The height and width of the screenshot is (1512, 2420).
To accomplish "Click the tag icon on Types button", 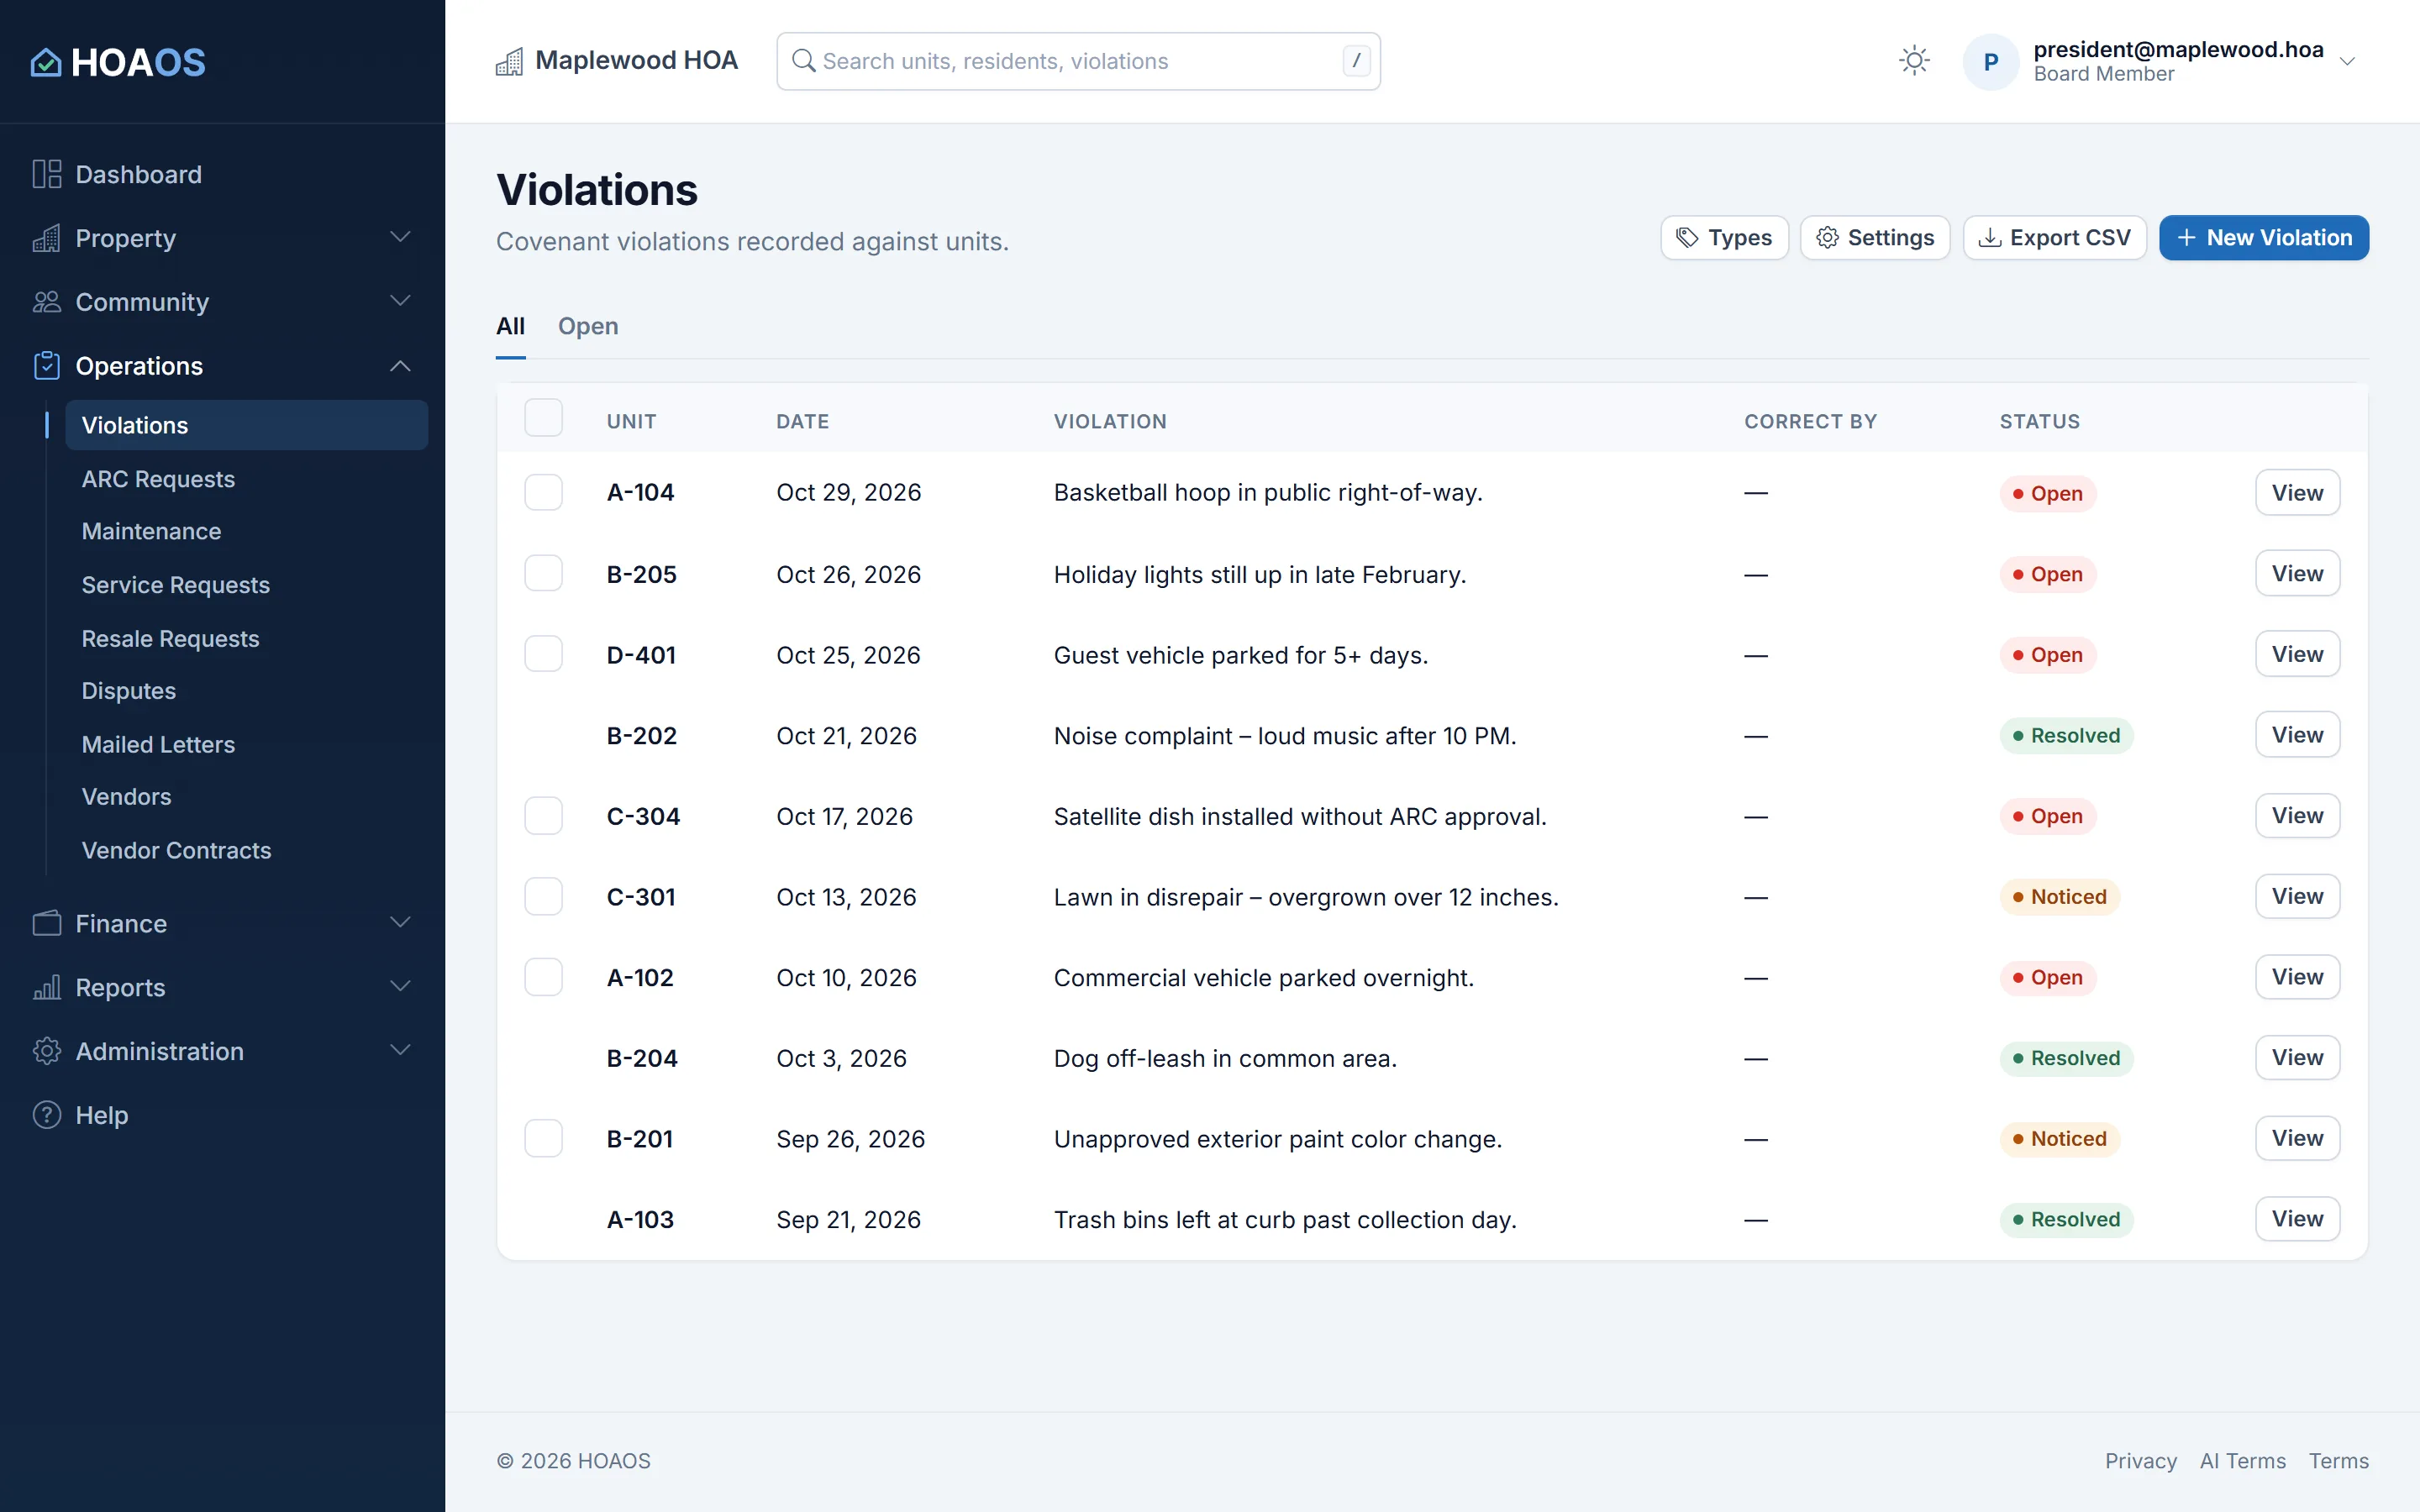I will tap(1687, 238).
